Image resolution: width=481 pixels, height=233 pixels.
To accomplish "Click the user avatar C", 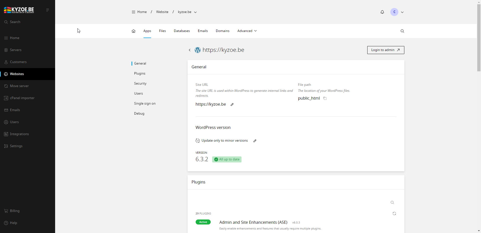I will point(394,12).
